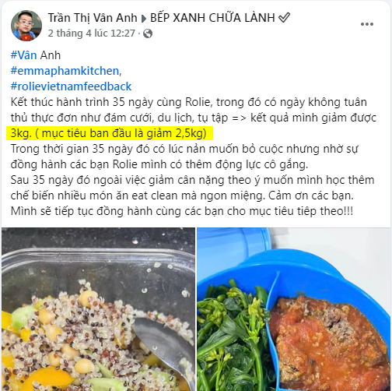The image size is (392, 391).
Task: Open Trần Thị Vân Anh's profile name link
Action: (93, 18)
